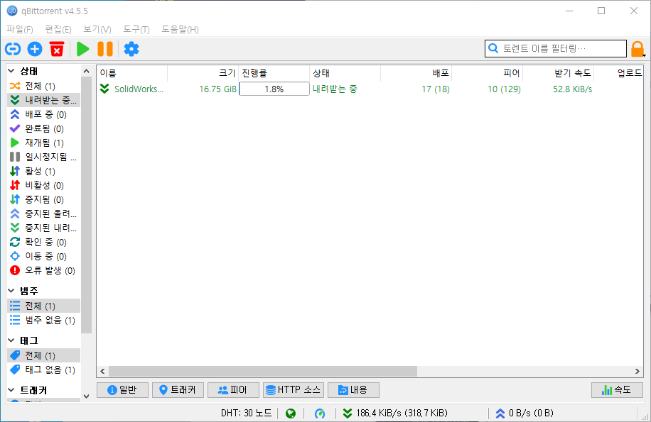Sort by the 피어 column header
Image resolution: width=651 pixels, height=422 pixels.
pos(487,73)
